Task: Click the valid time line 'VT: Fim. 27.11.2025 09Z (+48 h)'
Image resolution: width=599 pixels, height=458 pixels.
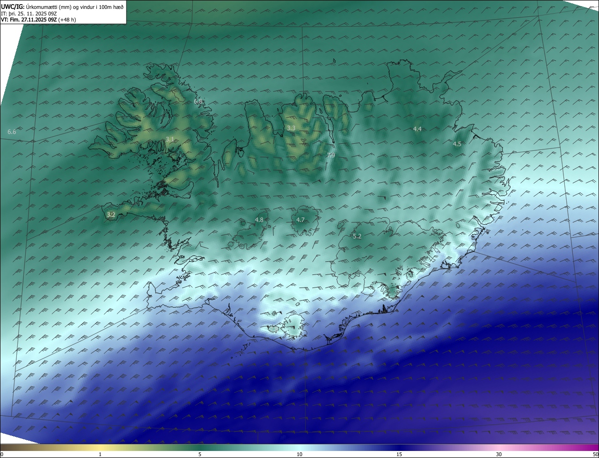Action: click(x=38, y=20)
